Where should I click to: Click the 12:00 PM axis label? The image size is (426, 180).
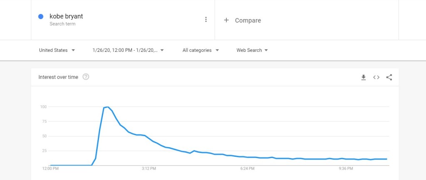pos(50,168)
